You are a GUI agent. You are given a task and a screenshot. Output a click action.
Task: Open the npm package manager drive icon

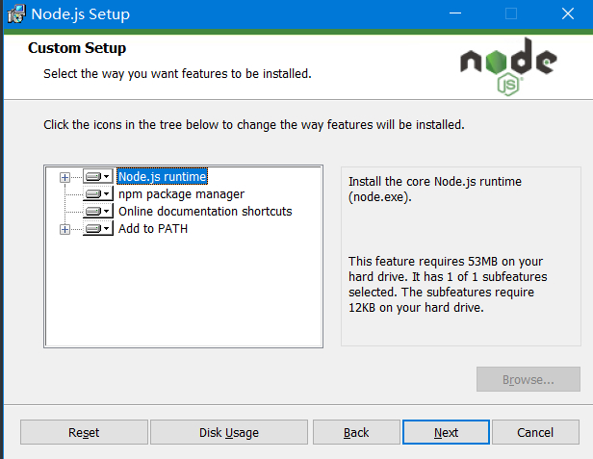[97, 194]
